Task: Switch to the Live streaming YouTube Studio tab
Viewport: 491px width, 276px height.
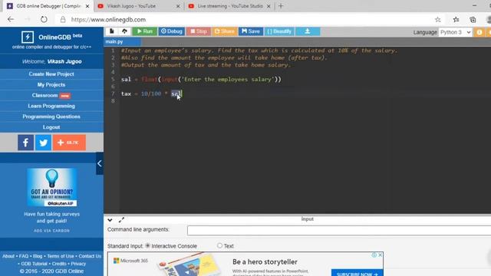Action: coord(230,6)
